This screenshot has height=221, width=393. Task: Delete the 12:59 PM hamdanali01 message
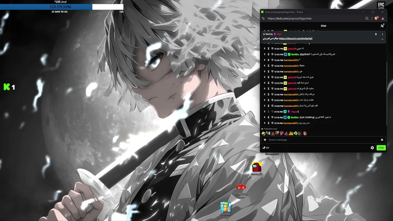(x=265, y=95)
